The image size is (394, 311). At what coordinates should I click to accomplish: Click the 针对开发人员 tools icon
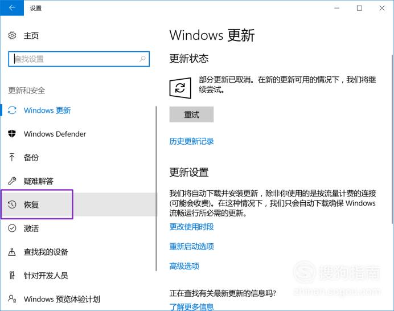12,275
